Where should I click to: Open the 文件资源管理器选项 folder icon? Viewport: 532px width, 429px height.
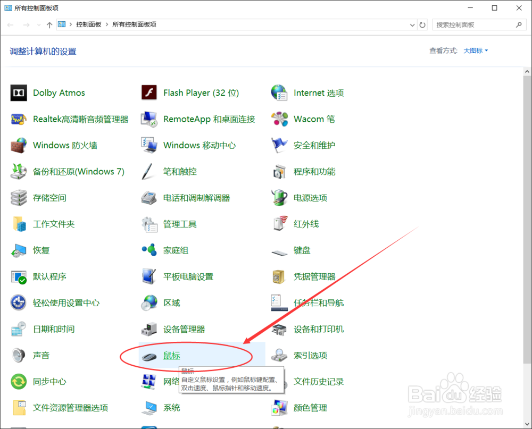(x=19, y=408)
